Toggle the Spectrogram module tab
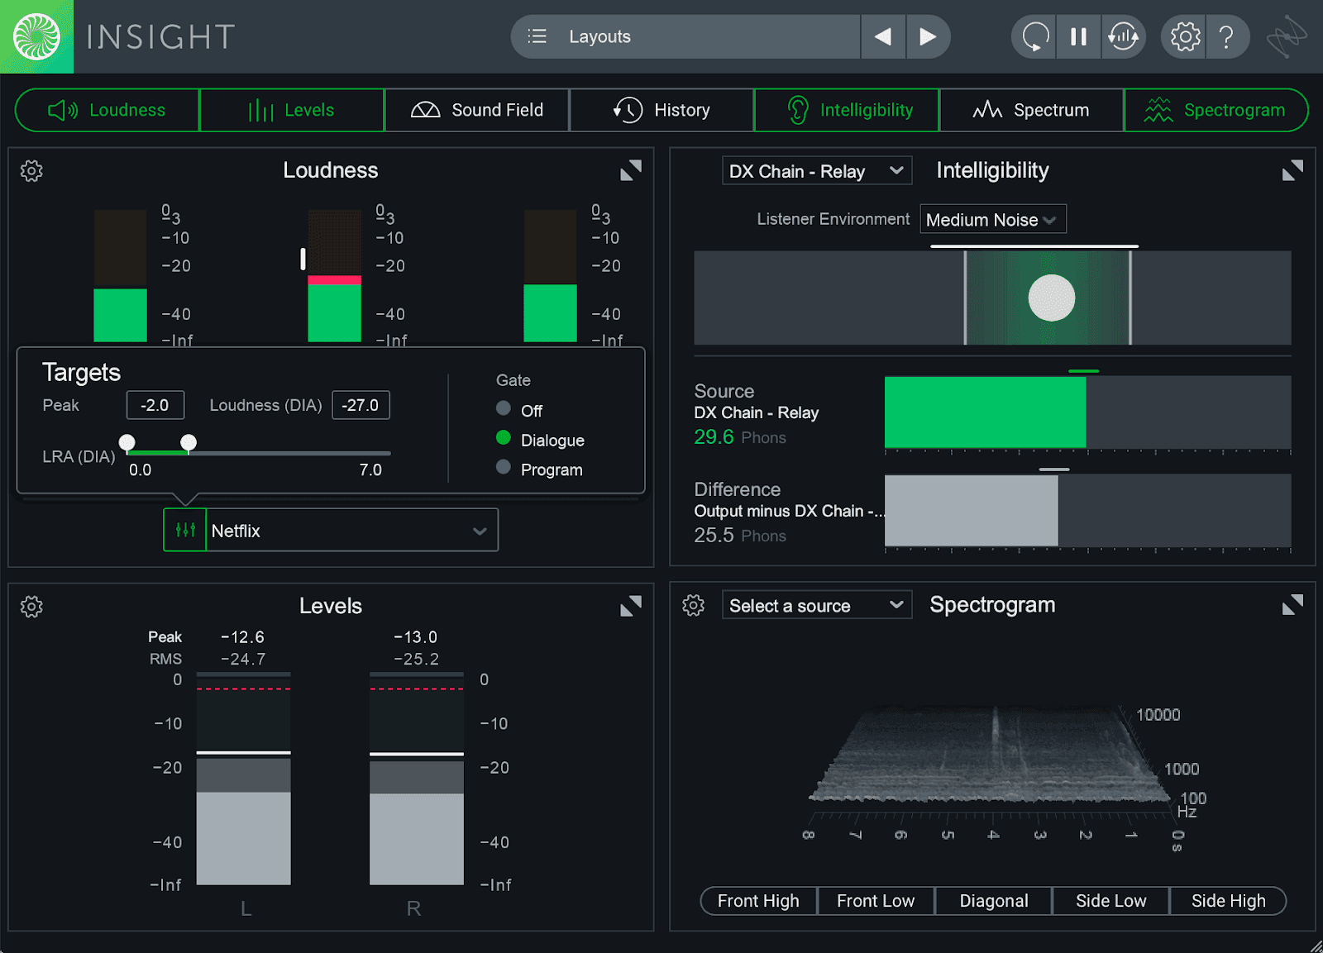 (x=1216, y=110)
